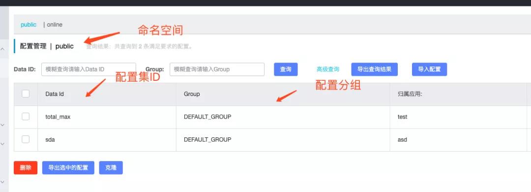Switch to the online namespace tab
531x192 pixels.
click(55, 25)
